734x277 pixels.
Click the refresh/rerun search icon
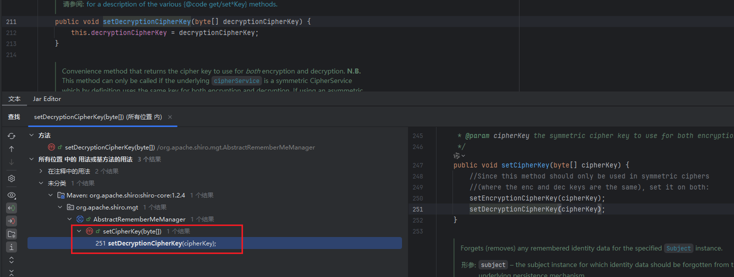(x=11, y=135)
